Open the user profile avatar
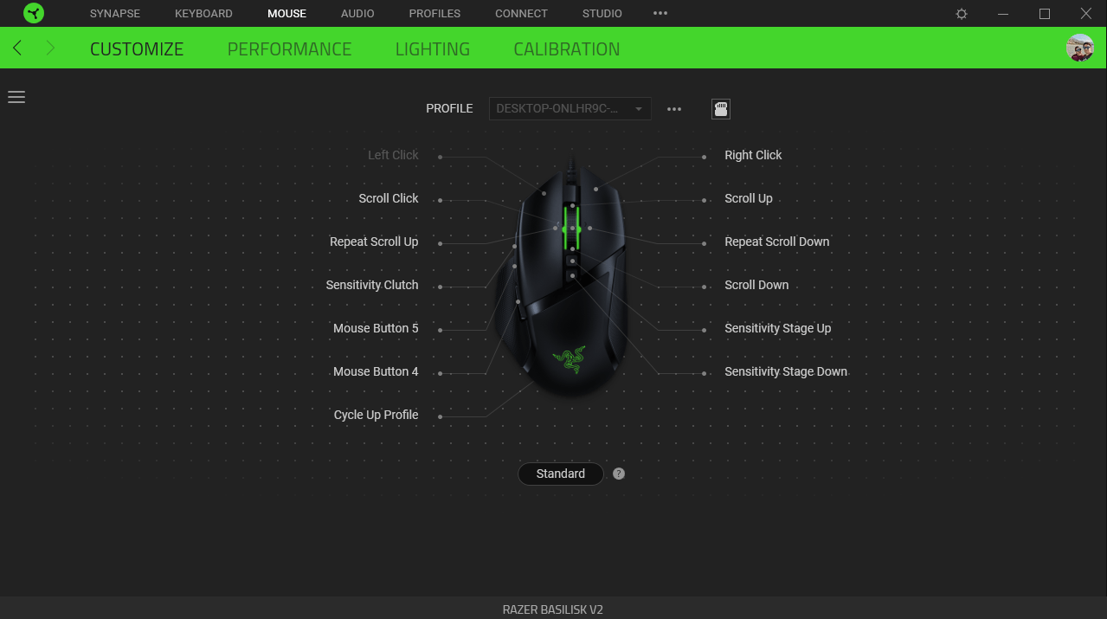Viewport: 1107px width, 619px height. point(1079,48)
